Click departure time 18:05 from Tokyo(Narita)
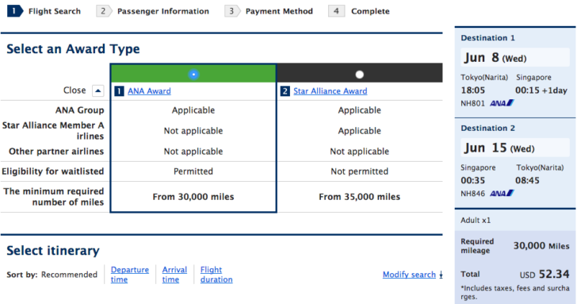 click(473, 90)
